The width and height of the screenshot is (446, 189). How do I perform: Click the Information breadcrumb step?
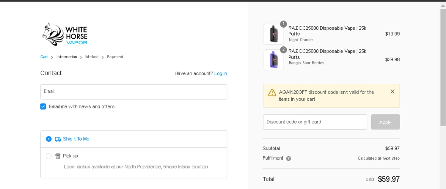67,57
